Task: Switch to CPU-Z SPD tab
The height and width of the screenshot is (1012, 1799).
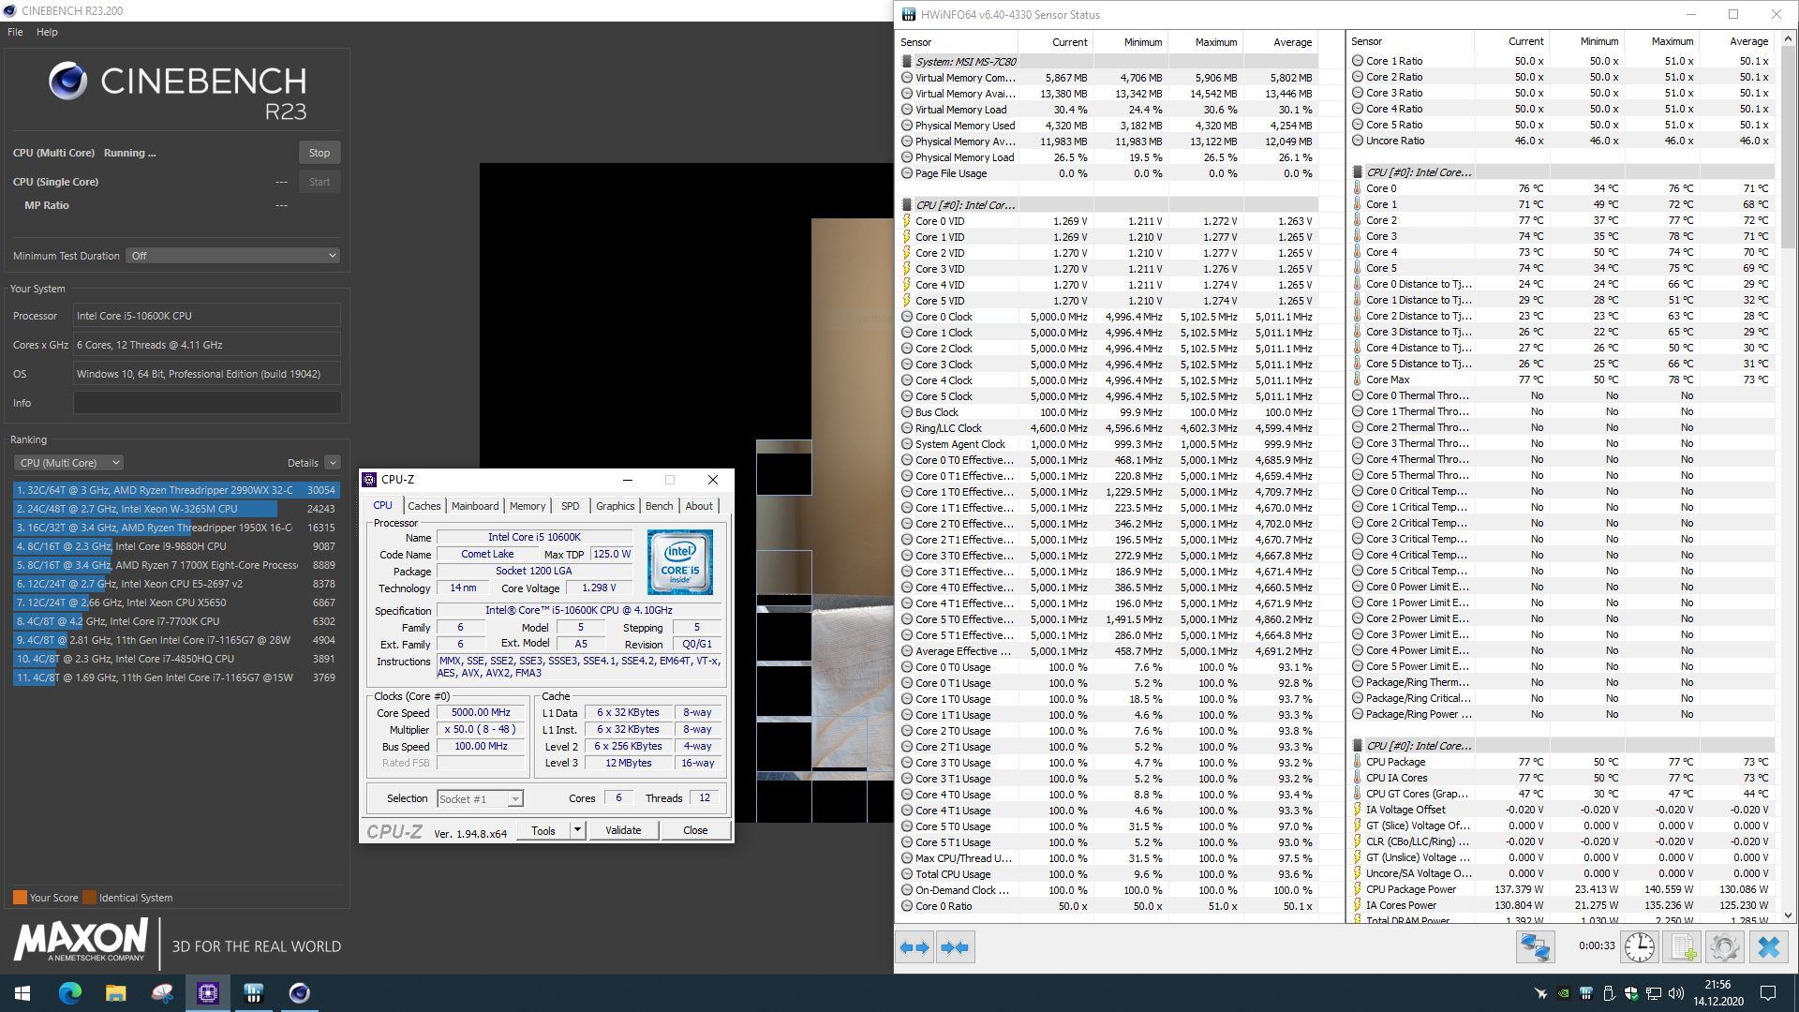Action: 570,506
